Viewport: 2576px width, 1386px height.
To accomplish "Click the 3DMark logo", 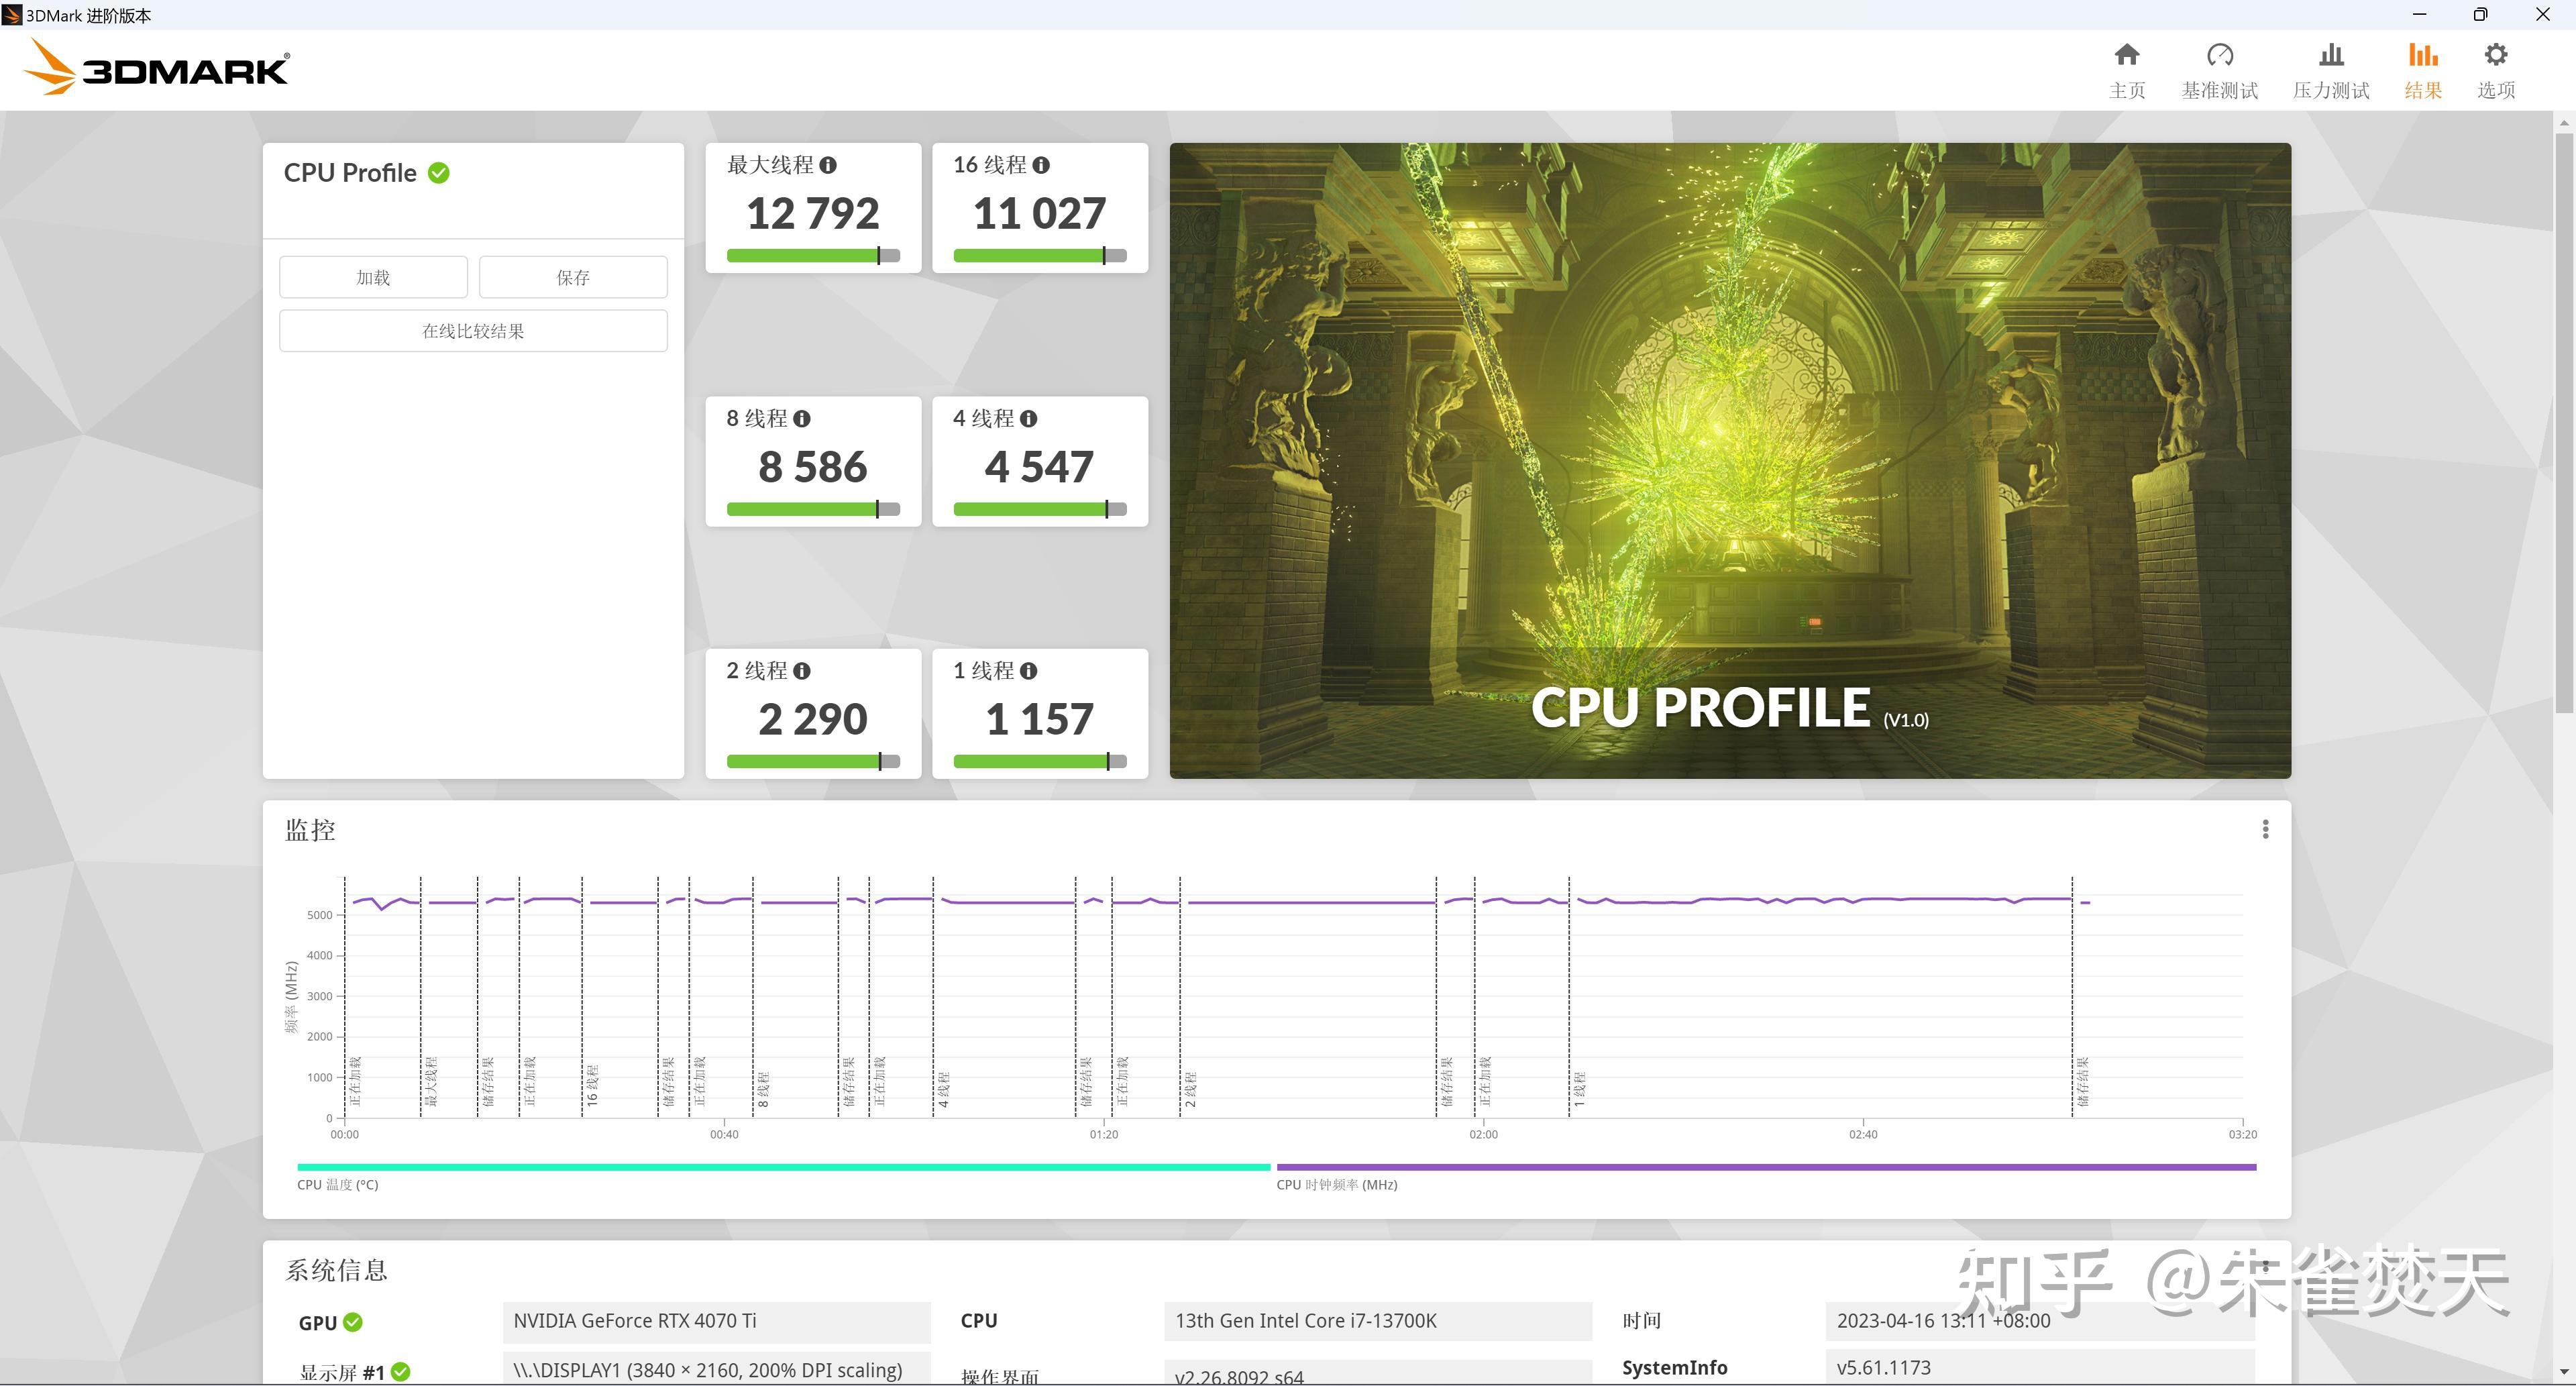I will pyautogui.click(x=156, y=68).
